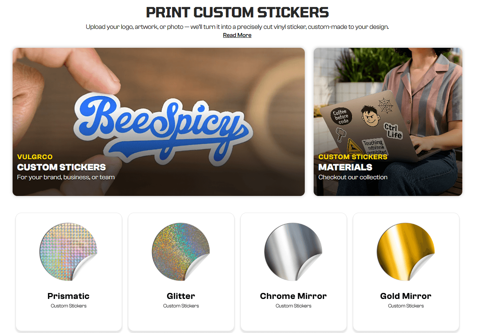Click the Gold Mirror sticker swatch image
The image size is (496, 333).
[x=406, y=252]
